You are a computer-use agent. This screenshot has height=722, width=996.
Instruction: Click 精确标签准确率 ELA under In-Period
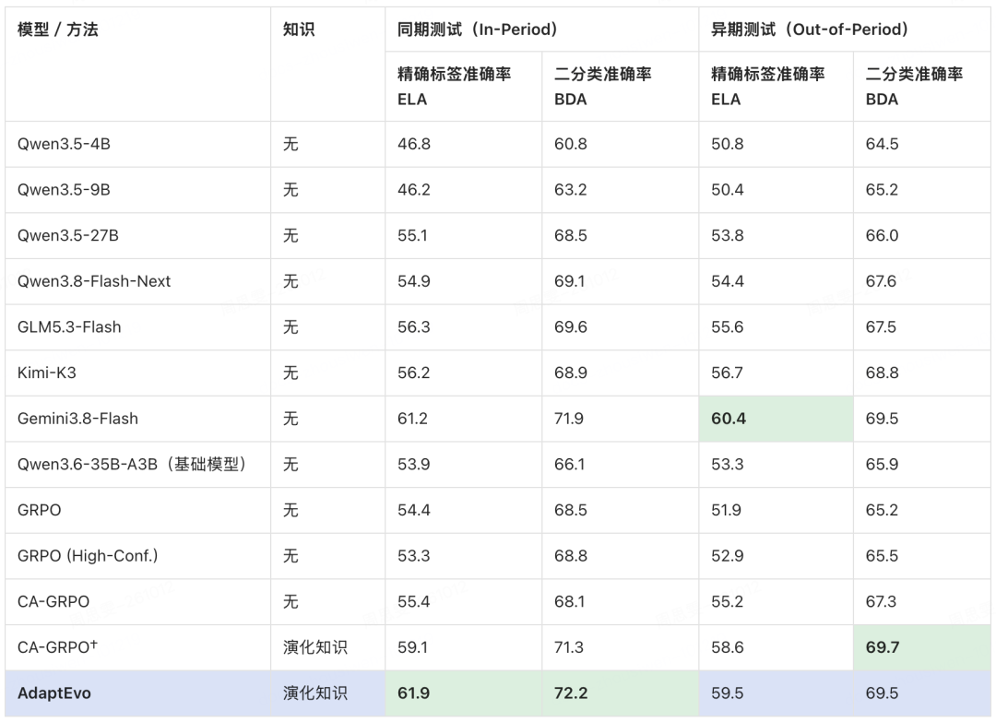point(454,87)
